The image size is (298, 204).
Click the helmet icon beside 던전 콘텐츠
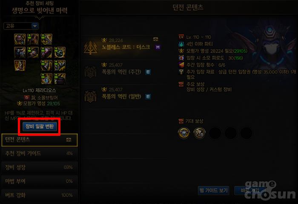(x=69, y=140)
